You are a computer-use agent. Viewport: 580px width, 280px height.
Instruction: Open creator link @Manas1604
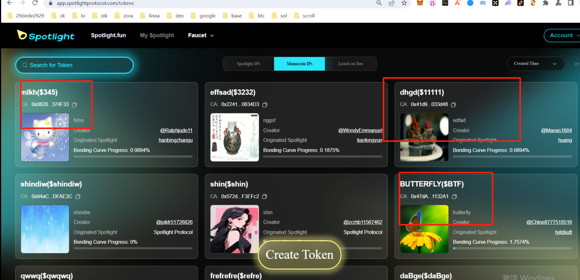tap(557, 131)
